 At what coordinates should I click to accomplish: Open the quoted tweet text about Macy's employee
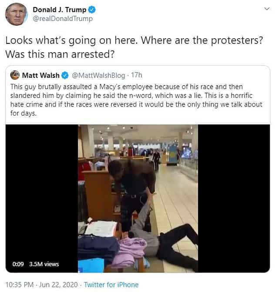[136, 100]
